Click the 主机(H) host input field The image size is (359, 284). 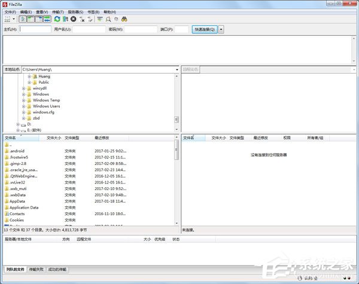tap(35, 29)
